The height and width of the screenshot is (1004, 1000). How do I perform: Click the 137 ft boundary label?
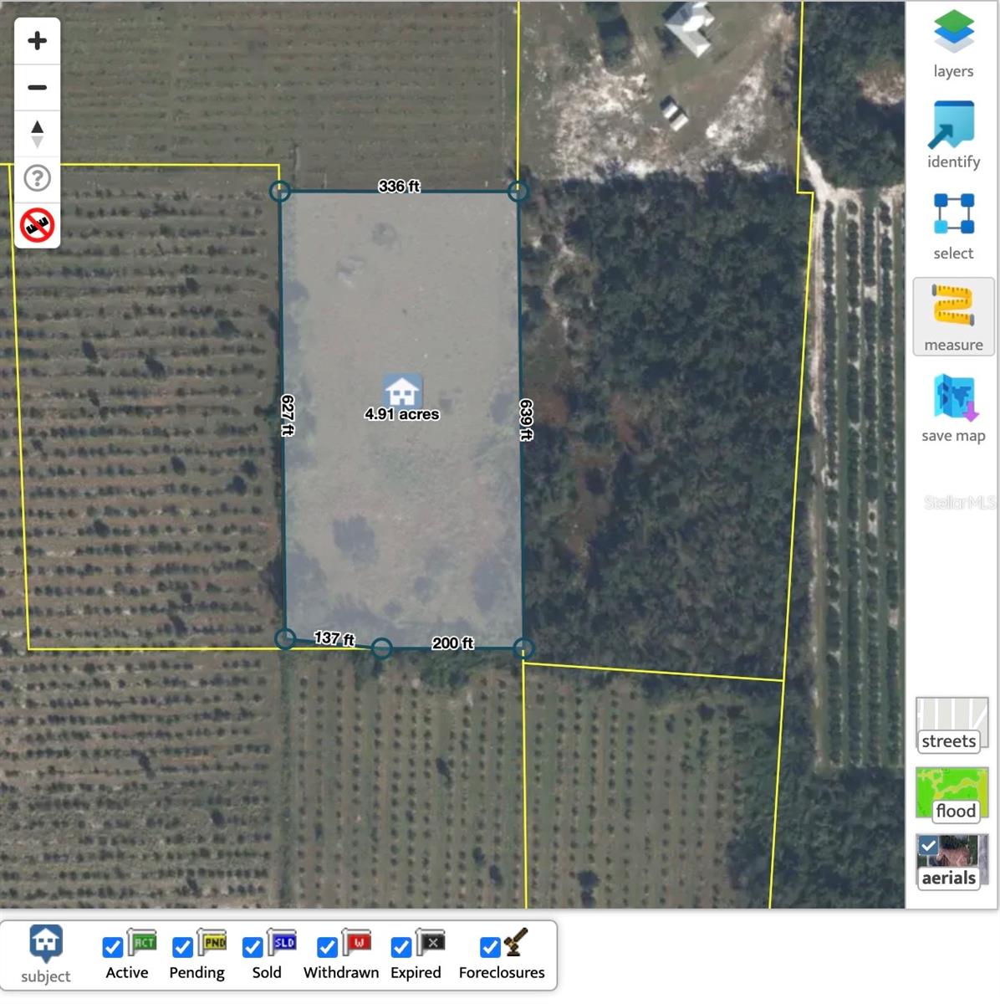pyautogui.click(x=334, y=638)
